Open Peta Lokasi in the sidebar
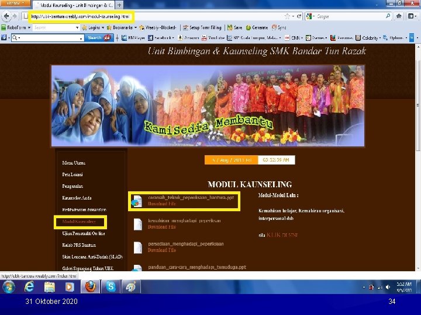The height and width of the screenshot is (315, 421). [73, 174]
